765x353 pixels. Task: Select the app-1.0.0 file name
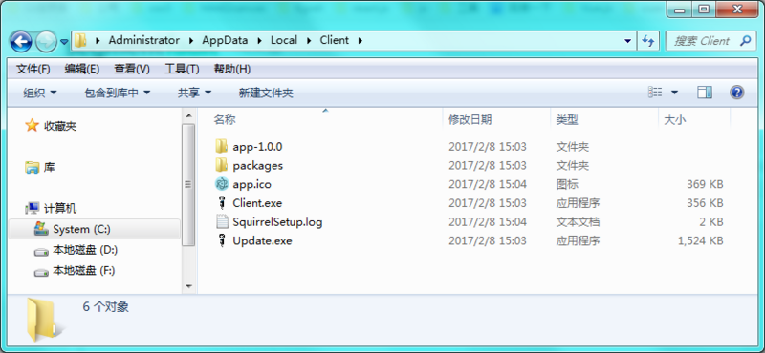click(x=257, y=147)
